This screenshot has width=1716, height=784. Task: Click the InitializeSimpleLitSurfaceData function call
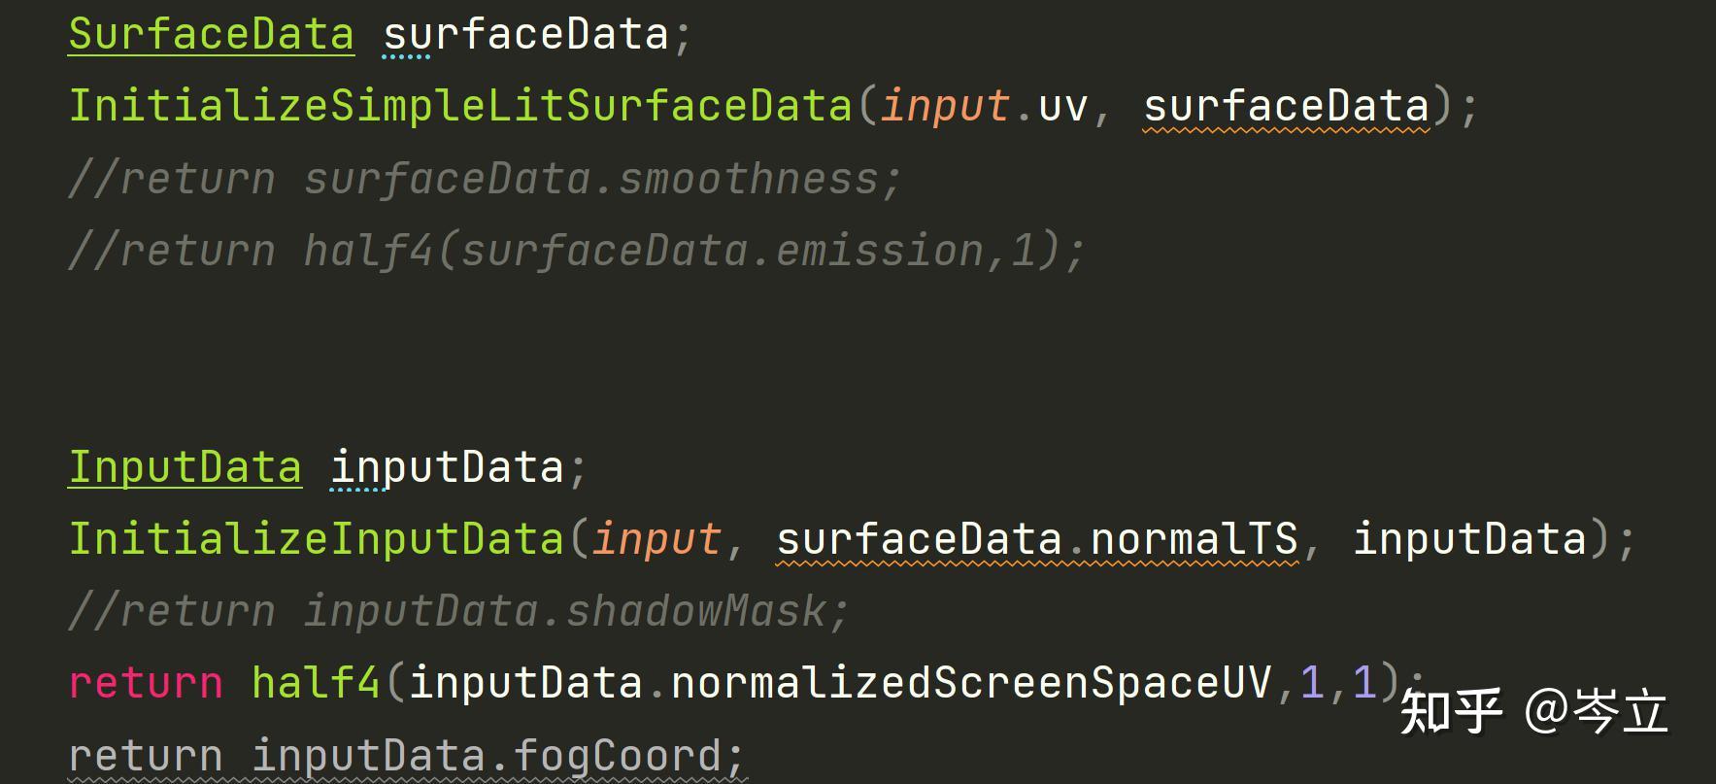tap(460, 106)
